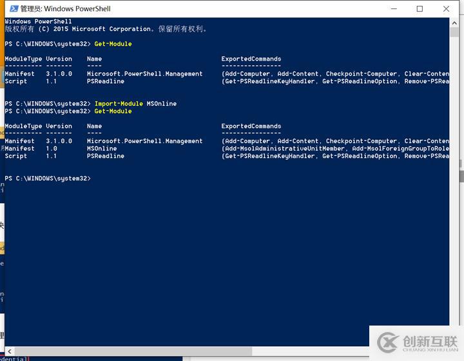Image resolution: width=464 pixels, height=361 pixels.
Task: Click the last PS C:\WINDOWS\system32> prompt
Action: click(48, 179)
